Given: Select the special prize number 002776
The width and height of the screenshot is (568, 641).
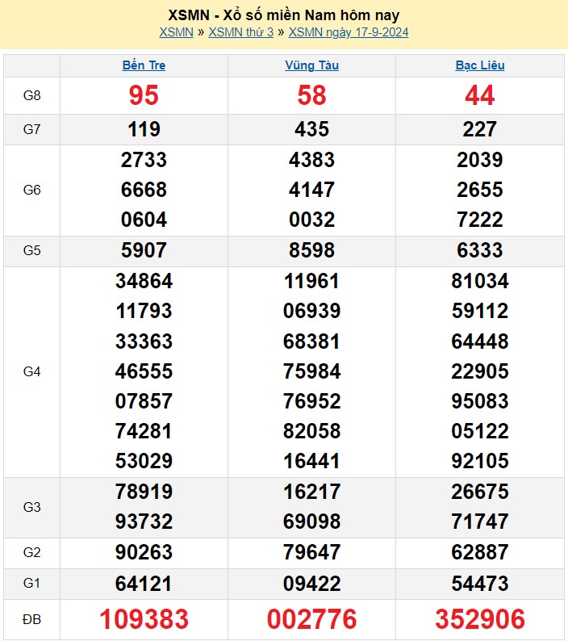Looking at the screenshot, I should pyautogui.click(x=311, y=619).
